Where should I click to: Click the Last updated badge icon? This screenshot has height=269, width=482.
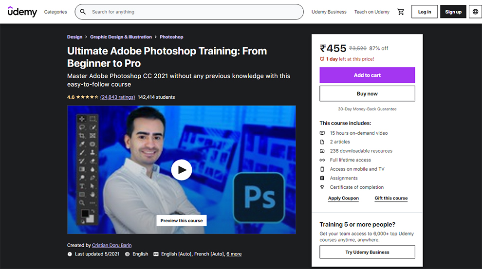[x=70, y=254]
